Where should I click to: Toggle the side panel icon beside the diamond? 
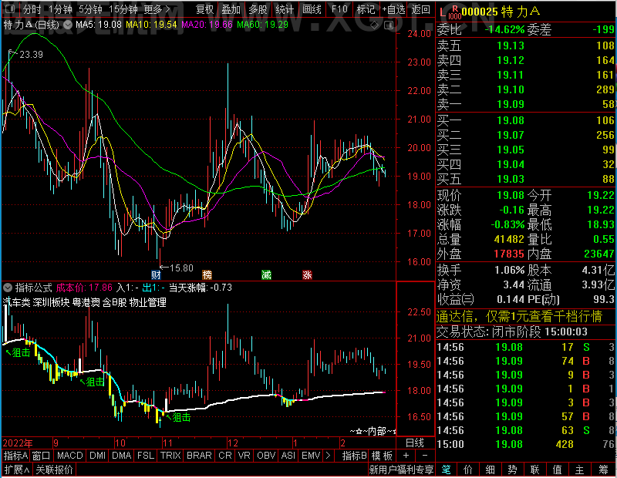pos(389,25)
